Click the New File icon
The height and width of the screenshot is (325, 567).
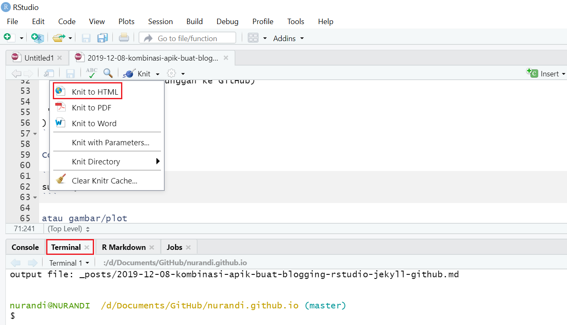(9, 38)
